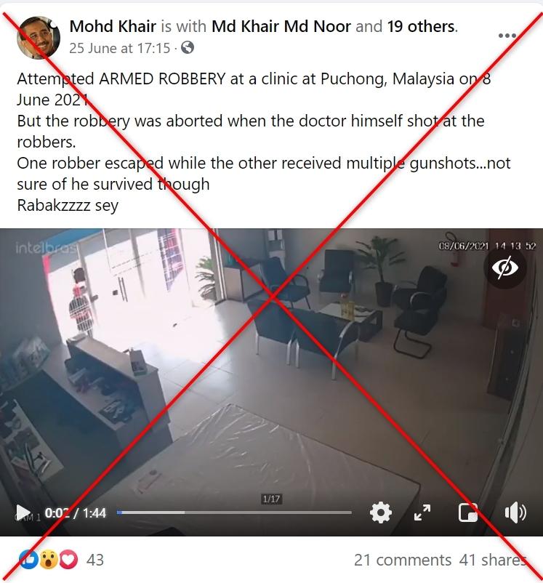Open picture-in-picture mini player
Screen dimensions: 543x583
pos(467,512)
